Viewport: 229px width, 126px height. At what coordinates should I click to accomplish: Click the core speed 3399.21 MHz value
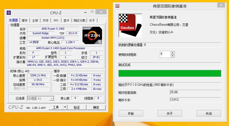(x=38, y=75)
